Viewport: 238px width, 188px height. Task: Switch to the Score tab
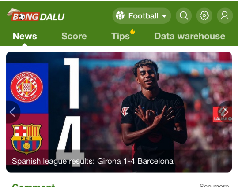coord(74,36)
